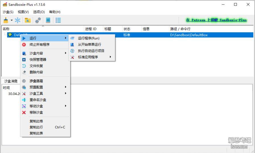Open the 视图(V) menu

[23, 12]
